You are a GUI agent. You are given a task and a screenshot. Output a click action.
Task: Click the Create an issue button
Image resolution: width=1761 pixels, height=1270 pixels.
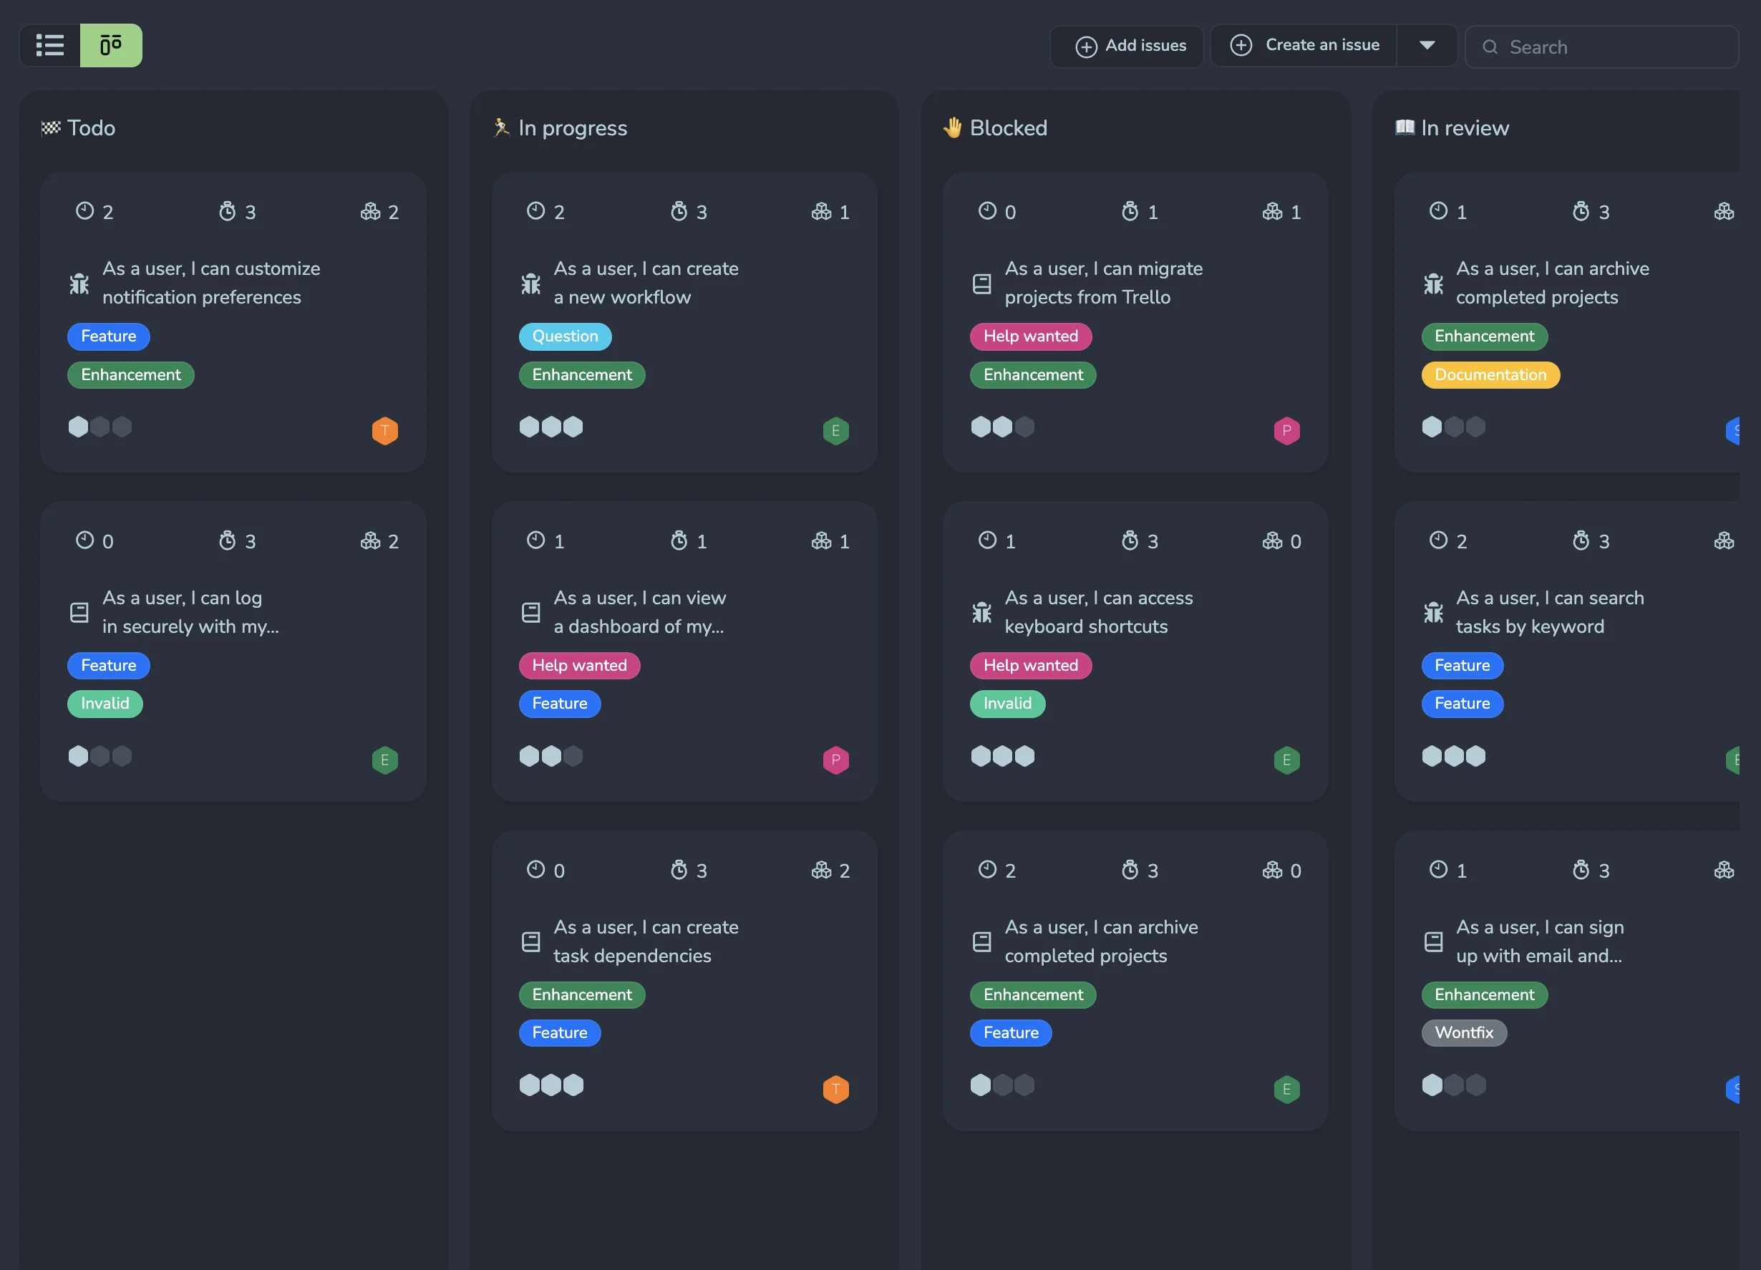[1304, 44]
